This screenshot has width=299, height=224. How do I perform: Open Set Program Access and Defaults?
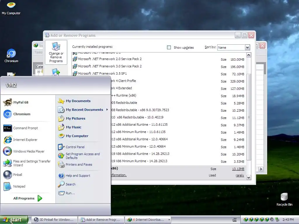tap(79, 156)
